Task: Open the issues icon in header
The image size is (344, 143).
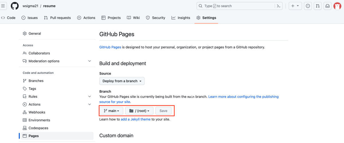Action: click(308, 6)
